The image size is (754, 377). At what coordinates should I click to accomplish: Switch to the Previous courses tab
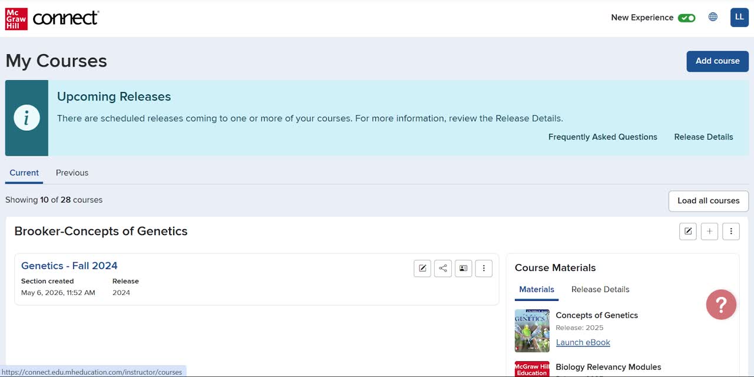coord(72,173)
